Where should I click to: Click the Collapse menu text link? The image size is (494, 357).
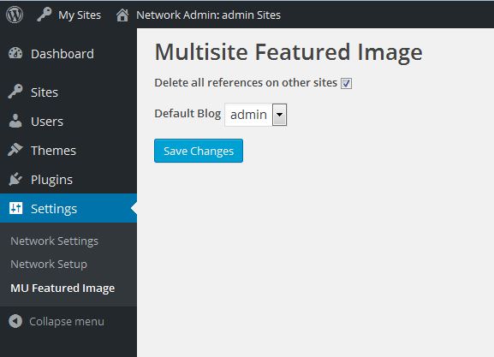point(67,321)
